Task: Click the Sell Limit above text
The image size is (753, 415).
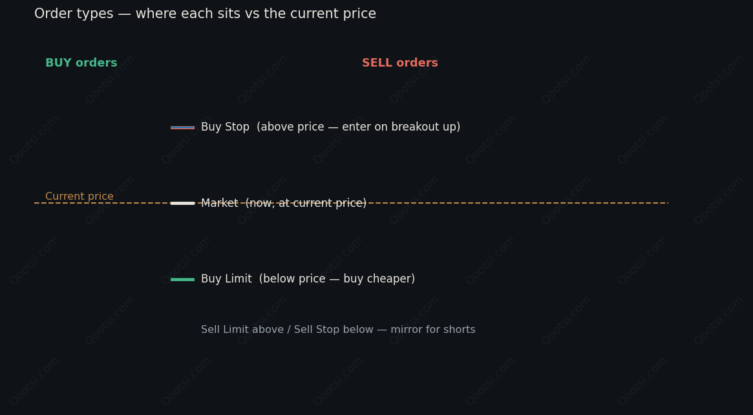Action: pyautogui.click(x=242, y=330)
